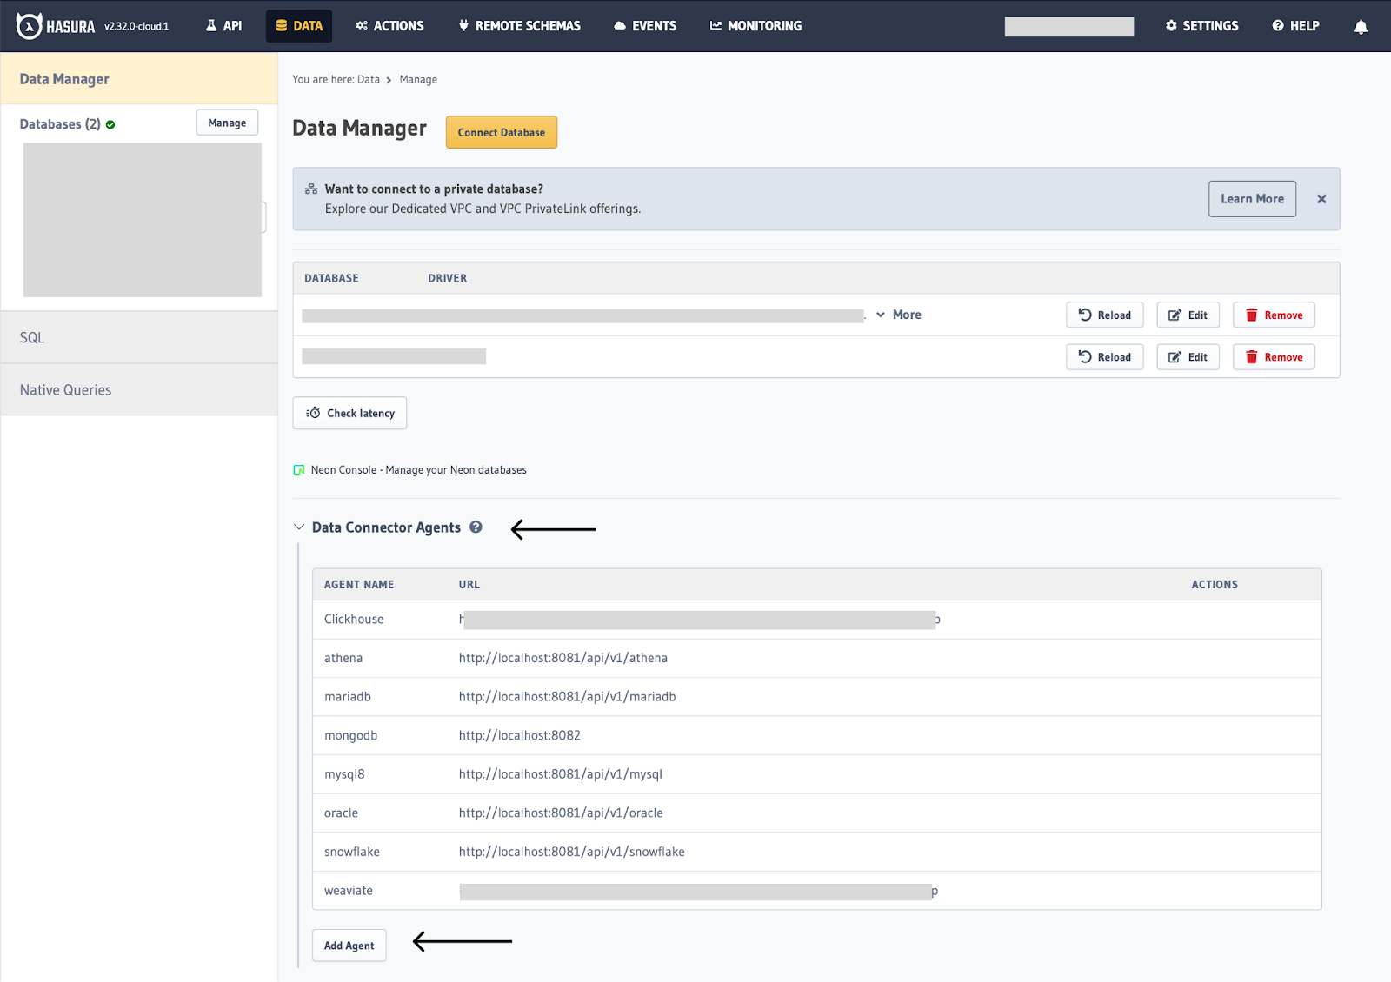Image resolution: width=1391 pixels, height=982 pixels.
Task: Click the Manage breadcrumb
Action: [x=418, y=79]
